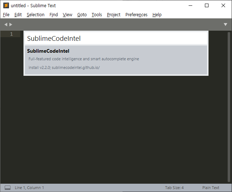The width and height of the screenshot is (232, 192).
Task: Minimize the Sublime Text window
Action: [190, 6]
